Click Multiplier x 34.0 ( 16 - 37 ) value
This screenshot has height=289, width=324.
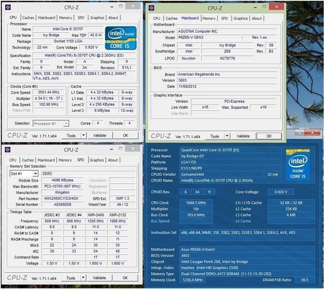coord(49,98)
